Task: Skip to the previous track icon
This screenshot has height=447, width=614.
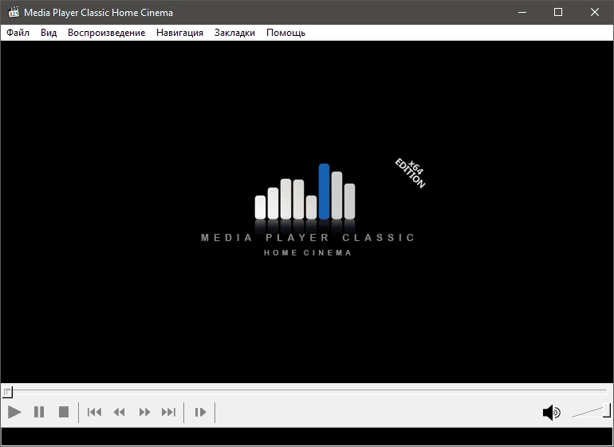Action: coord(94,412)
